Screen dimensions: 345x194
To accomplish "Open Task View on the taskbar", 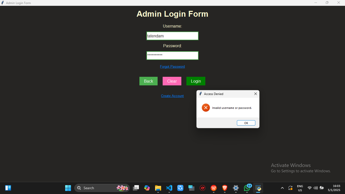I will [136, 188].
